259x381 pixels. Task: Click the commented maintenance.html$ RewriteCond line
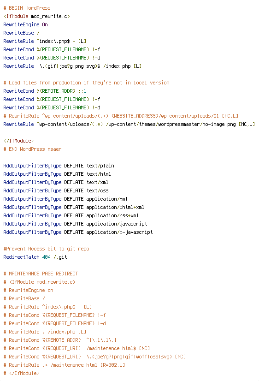[x=77, y=348]
